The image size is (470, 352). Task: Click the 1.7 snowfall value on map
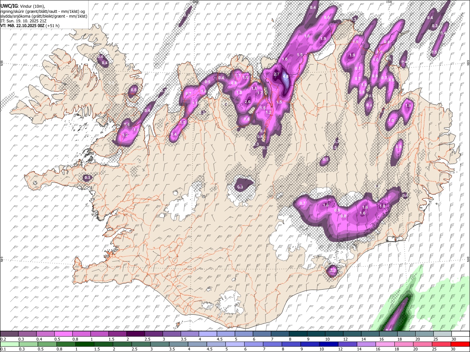(260, 93)
